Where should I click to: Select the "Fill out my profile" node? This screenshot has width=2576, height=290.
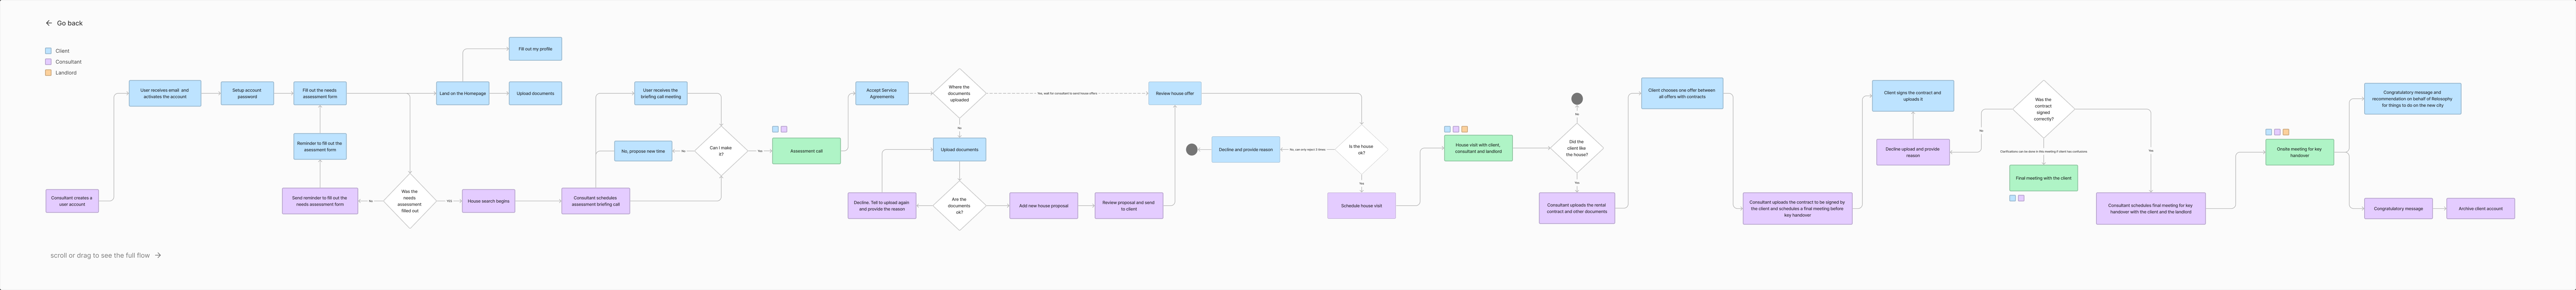click(x=535, y=49)
